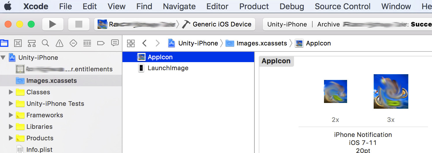Expand the Classes folder
Image resolution: width=432 pixels, height=153 pixels.
coord(11,92)
